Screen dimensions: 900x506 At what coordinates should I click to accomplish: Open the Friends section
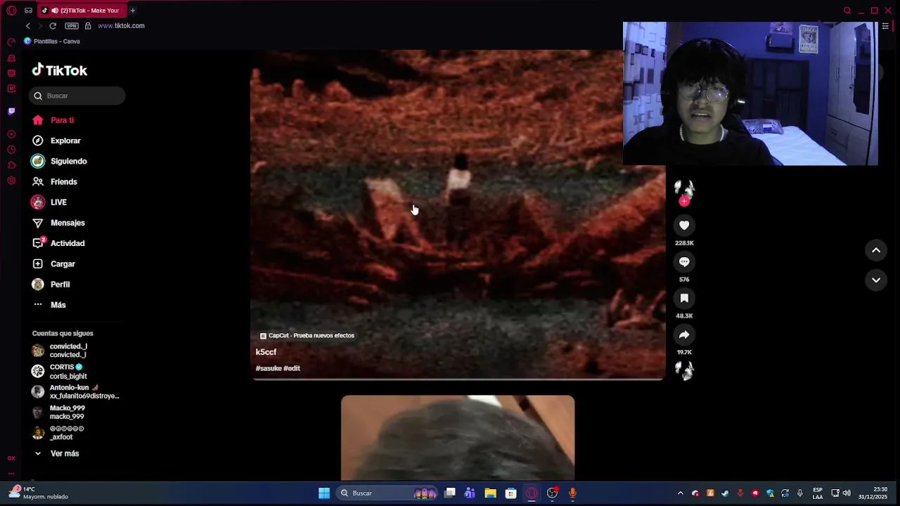[x=55, y=182]
